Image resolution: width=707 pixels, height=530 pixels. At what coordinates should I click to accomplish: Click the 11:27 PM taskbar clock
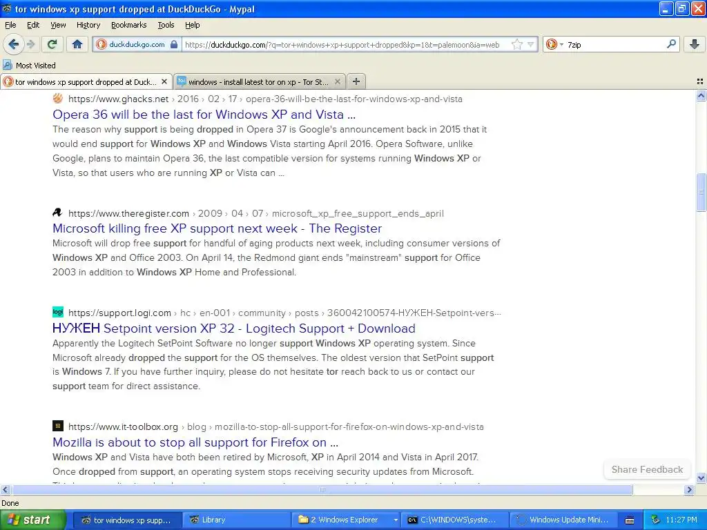681,520
